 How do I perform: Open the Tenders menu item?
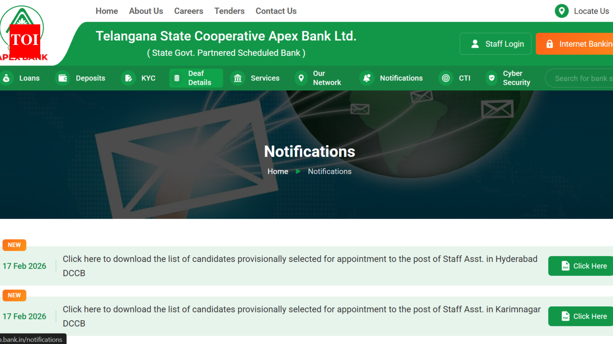(229, 11)
